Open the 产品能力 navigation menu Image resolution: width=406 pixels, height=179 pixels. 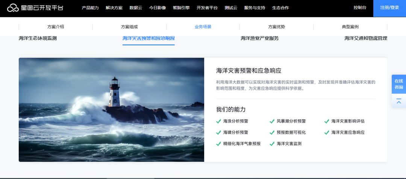coord(90,8)
